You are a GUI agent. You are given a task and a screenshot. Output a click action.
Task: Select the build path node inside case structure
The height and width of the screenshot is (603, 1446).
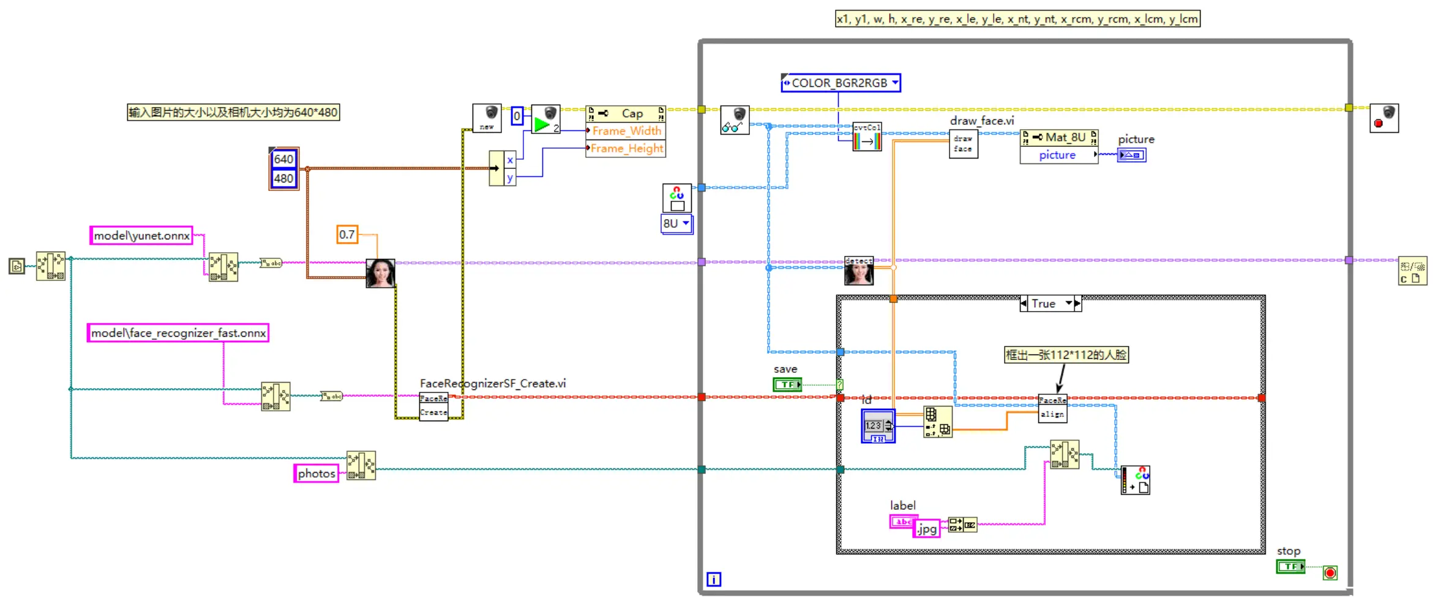(x=1065, y=455)
